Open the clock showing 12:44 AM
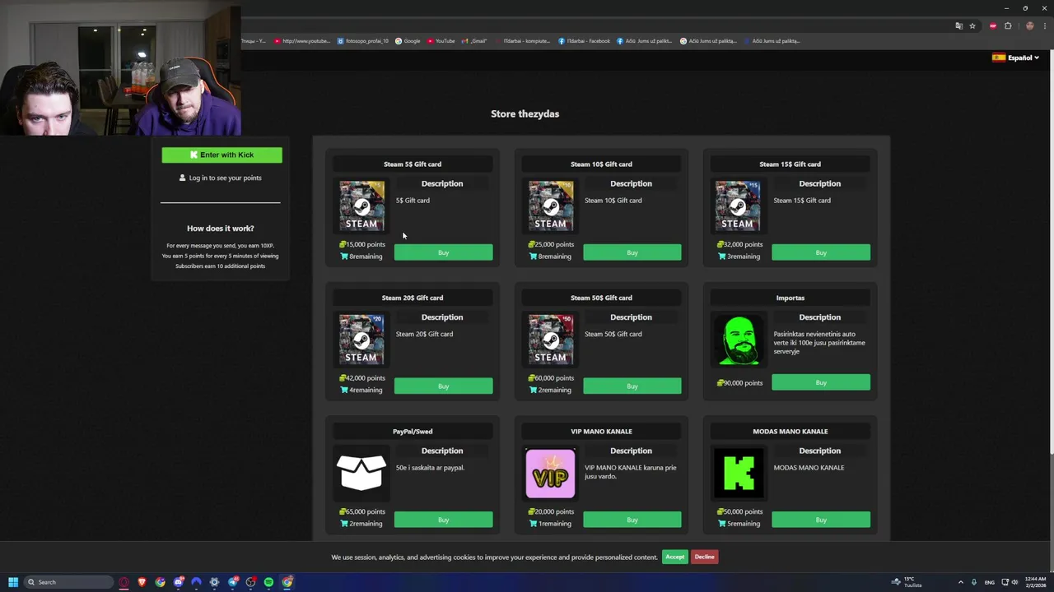The width and height of the screenshot is (1054, 592). click(1034, 582)
